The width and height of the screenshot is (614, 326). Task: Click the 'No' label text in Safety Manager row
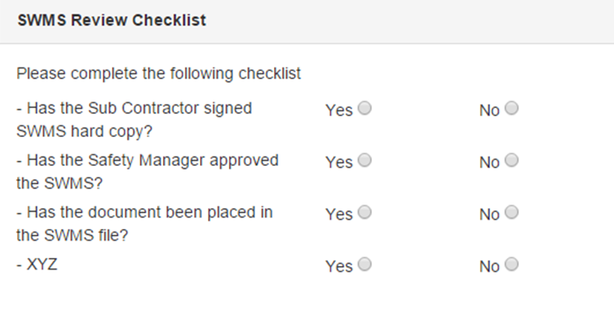click(x=489, y=162)
